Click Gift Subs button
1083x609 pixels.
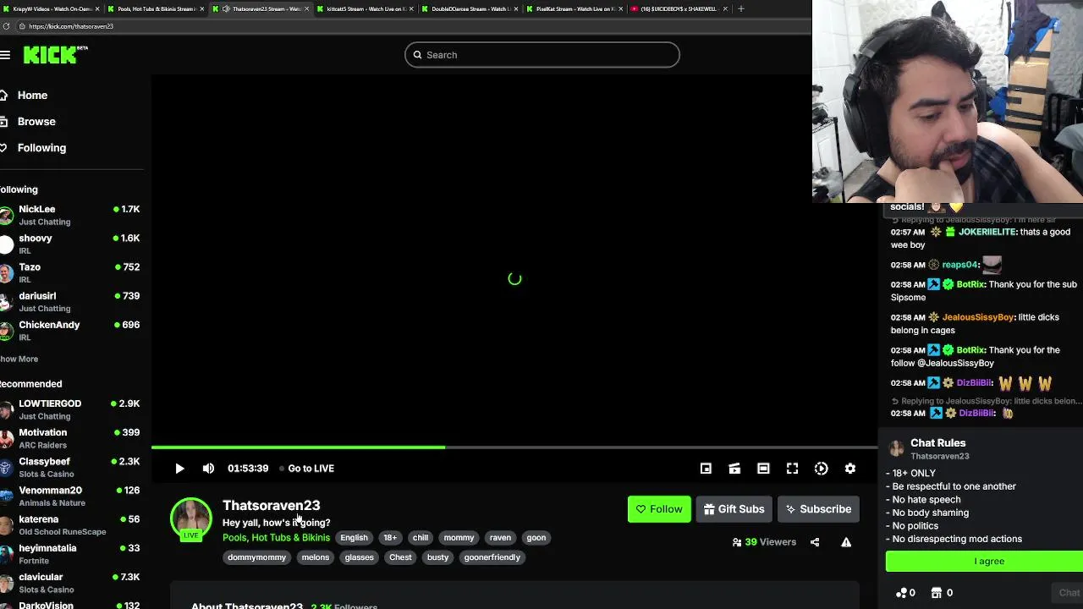click(x=734, y=509)
